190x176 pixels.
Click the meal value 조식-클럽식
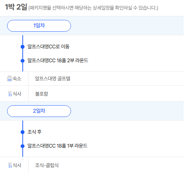click(47, 165)
